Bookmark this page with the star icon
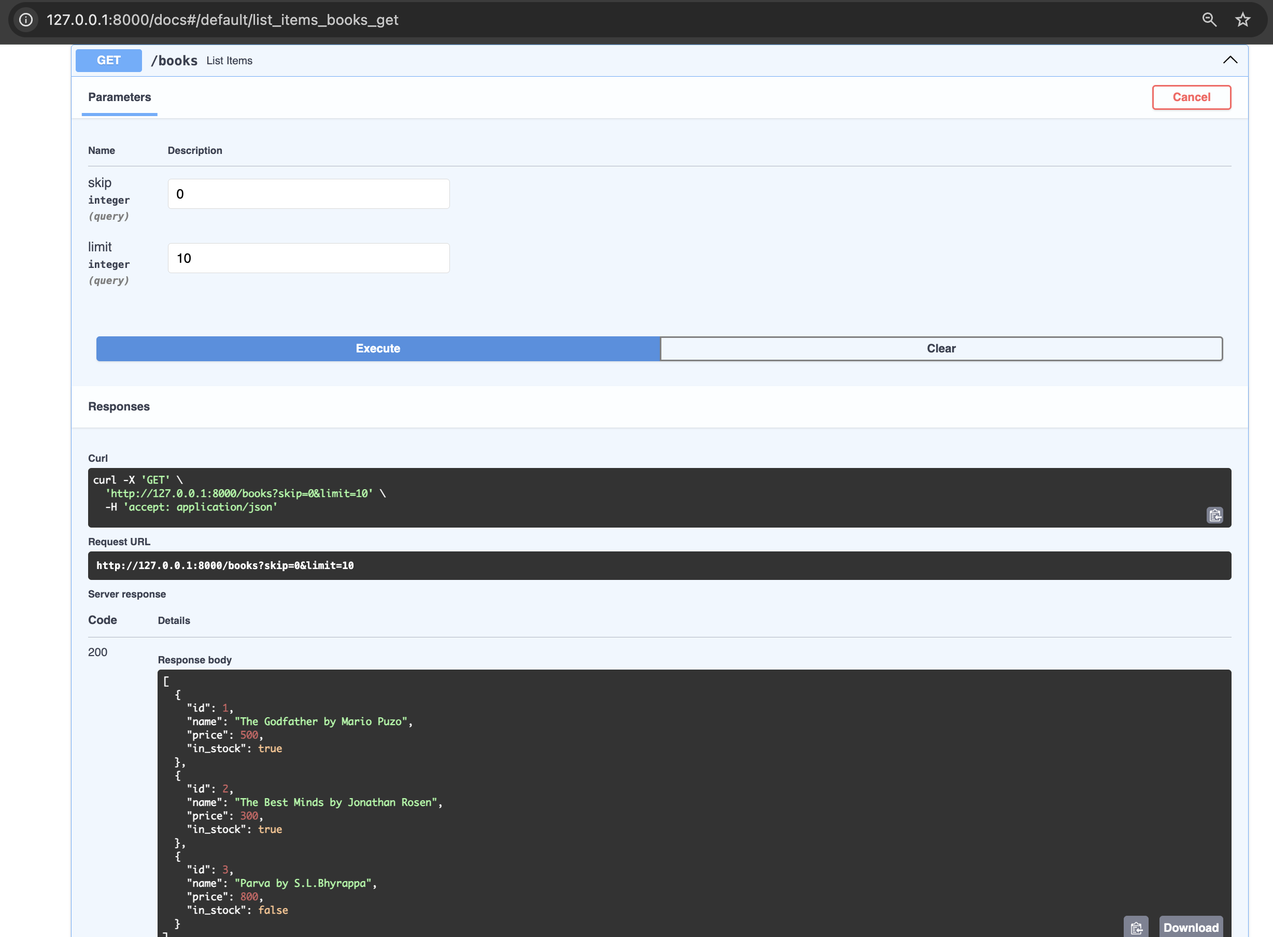This screenshot has height=937, width=1273. pos(1242,19)
